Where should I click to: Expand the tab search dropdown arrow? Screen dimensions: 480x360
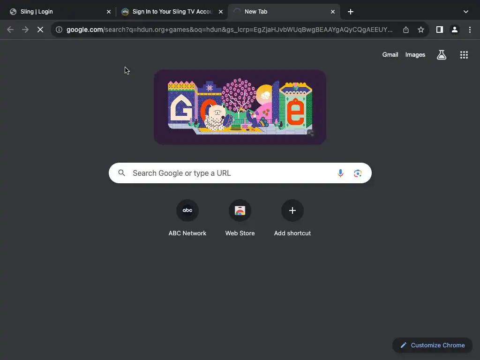466,12
